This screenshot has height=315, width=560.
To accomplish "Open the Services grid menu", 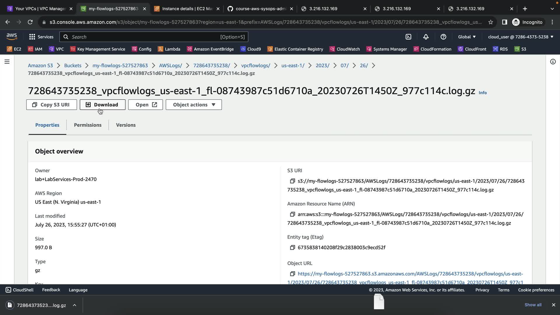I will pyautogui.click(x=41, y=37).
